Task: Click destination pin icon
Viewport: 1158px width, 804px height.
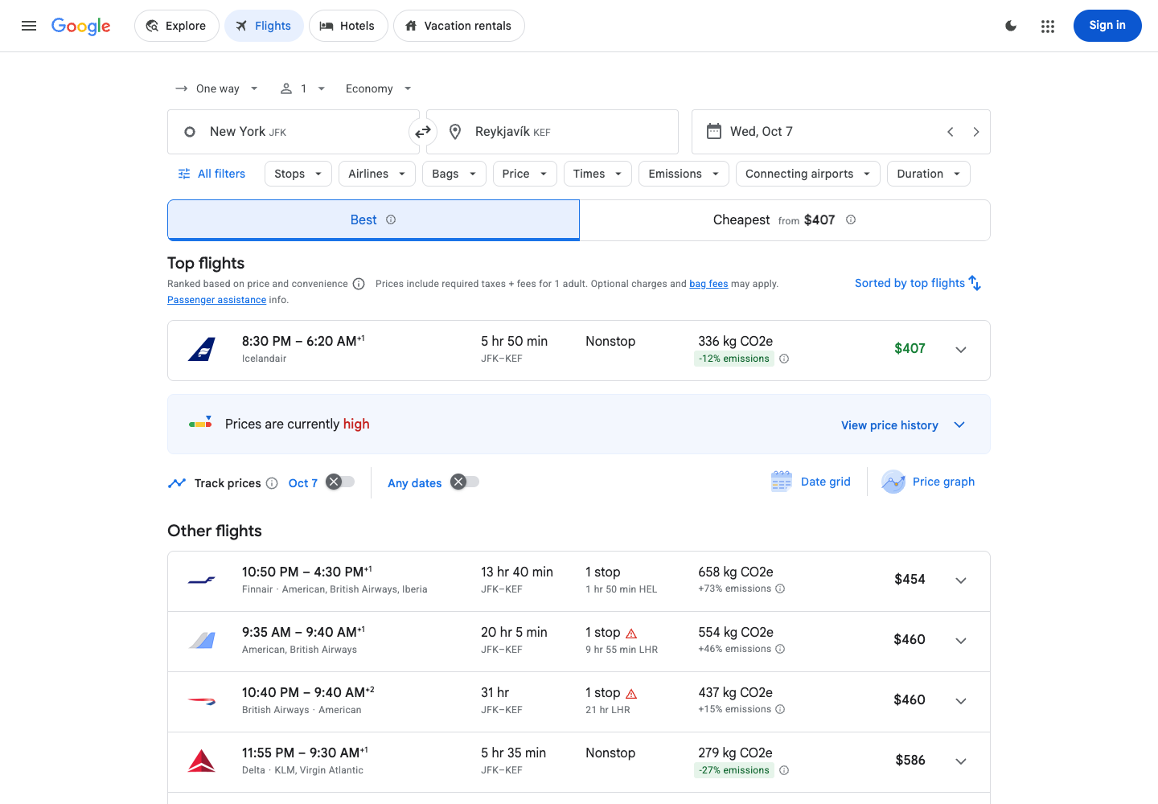Action: pyautogui.click(x=455, y=132)
